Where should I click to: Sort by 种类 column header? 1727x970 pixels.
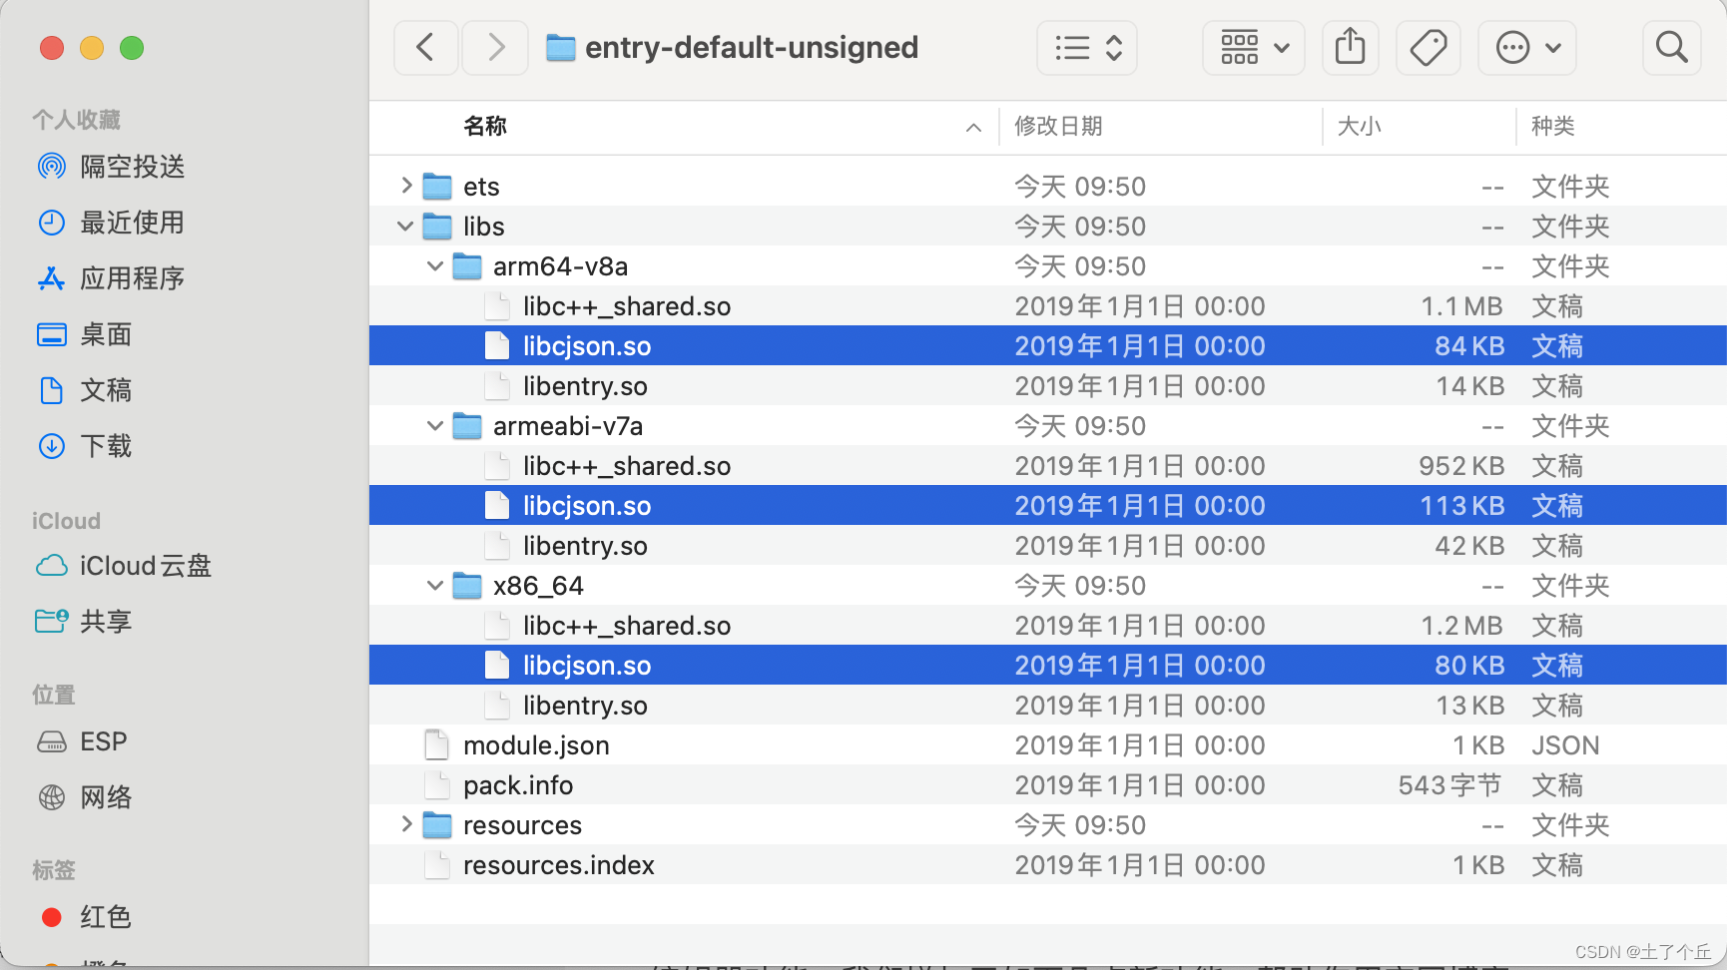1553,127
